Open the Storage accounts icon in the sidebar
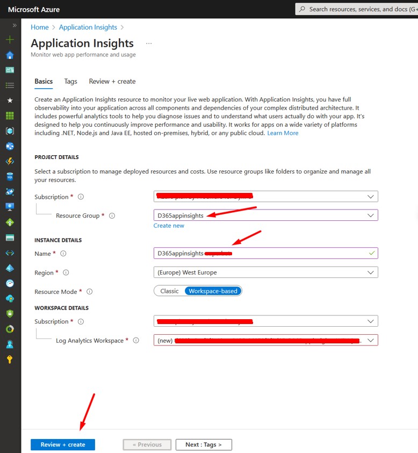Image resolution: width=418 pixels, height=453 pixels. point(10,238)
